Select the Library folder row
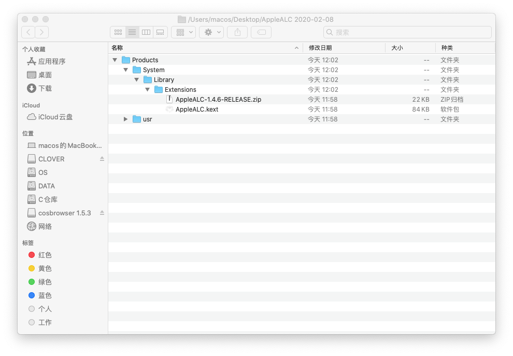The image size is (513, 356). [x=302, y=79]
